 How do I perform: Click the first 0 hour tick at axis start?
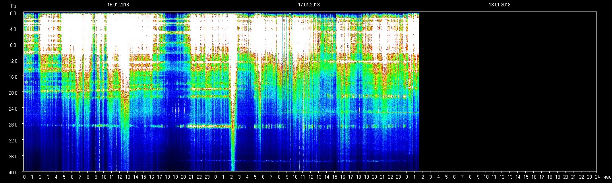pos(24,177)
